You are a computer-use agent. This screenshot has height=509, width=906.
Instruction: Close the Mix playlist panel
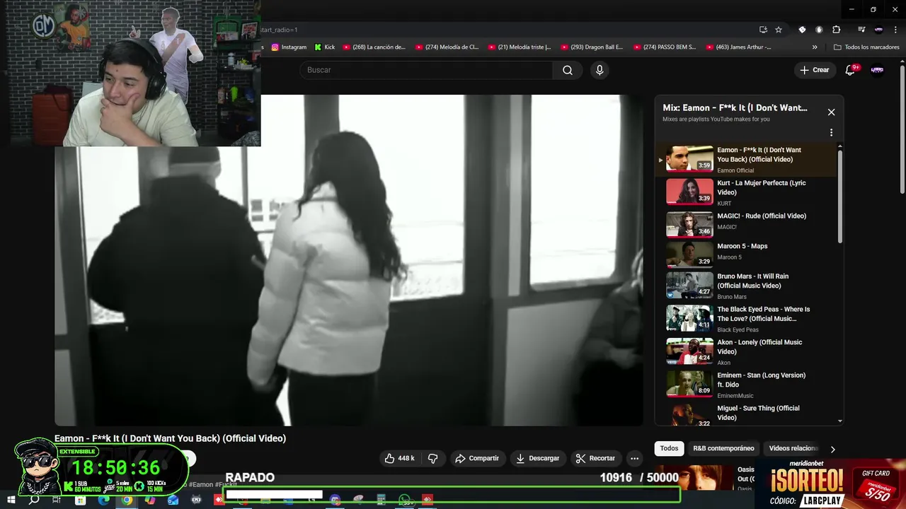tap(832, 112)
